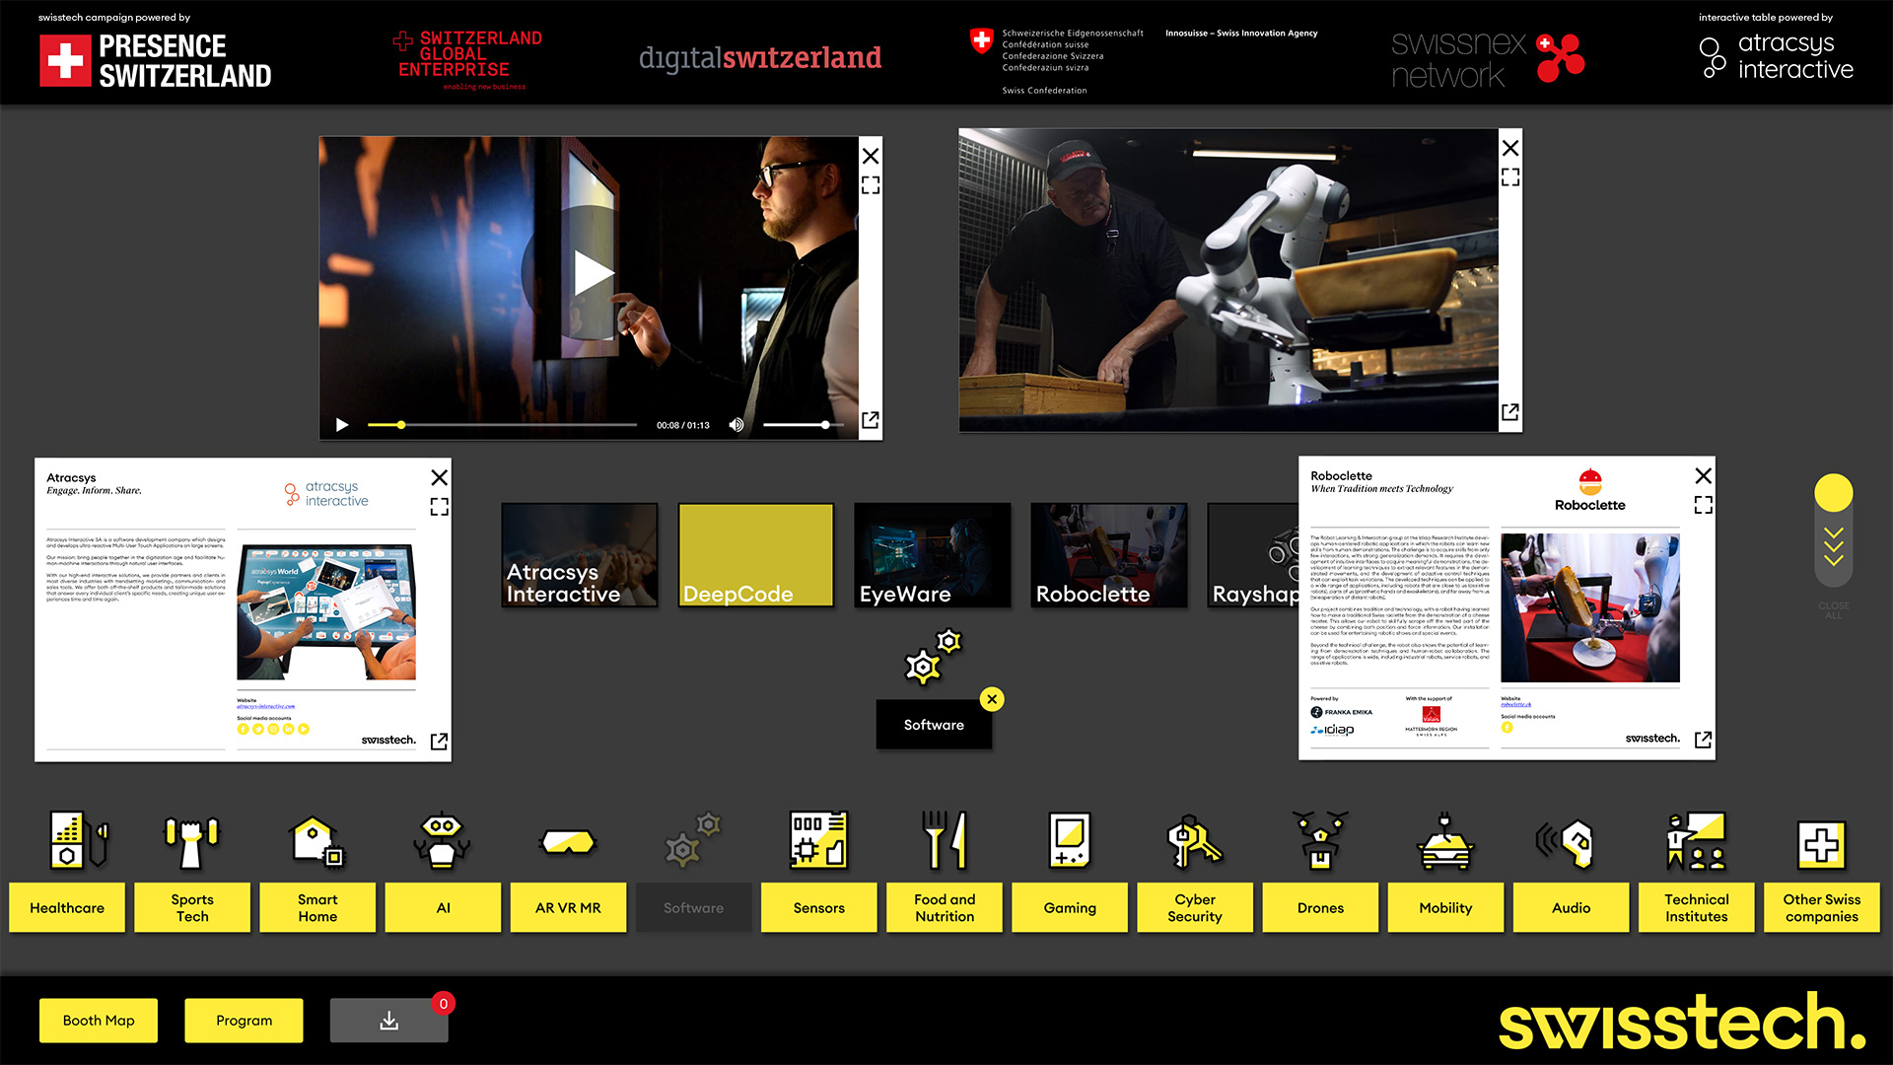Screen dimensions: 1893x1065
Task: Select the Sports Tech glove icon
Action: [x=191, y=841]
